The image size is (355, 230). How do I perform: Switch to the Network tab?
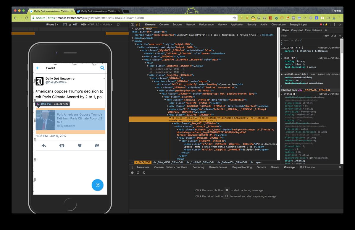coord(190,25)
